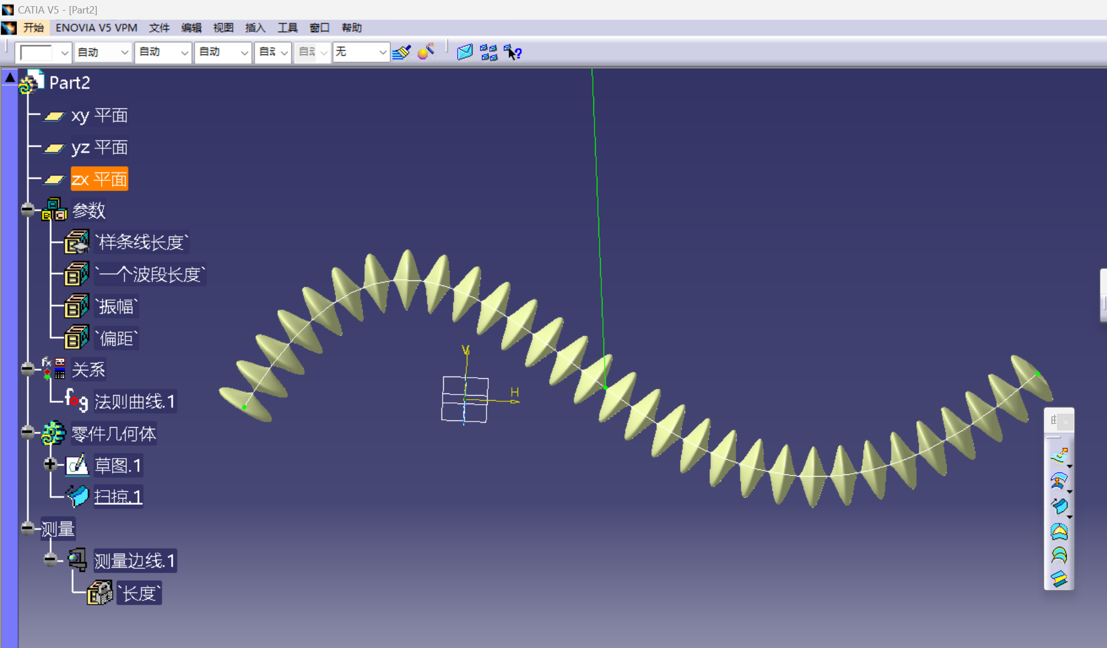Click the 样条线长度 parameter
Screen dimensions: 1107x648
point(141,242)
